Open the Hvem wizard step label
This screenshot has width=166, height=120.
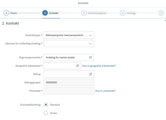[13, 13]
